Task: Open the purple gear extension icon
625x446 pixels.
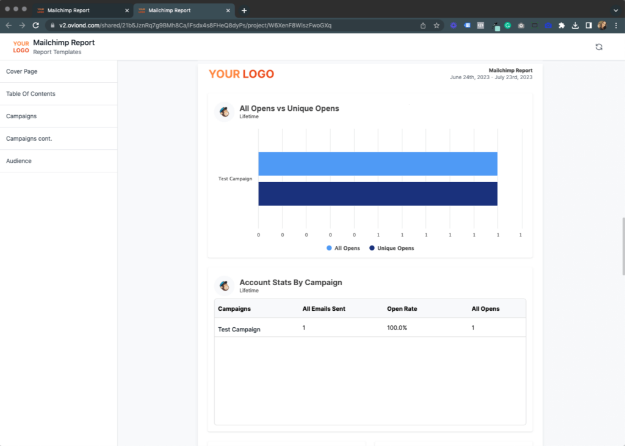Action: point(453,26)
